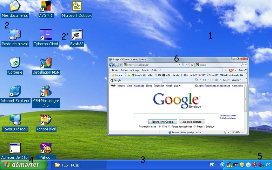Open the Mes documents desktop icon
Screen dimensions: 272x170
point(15,6)
